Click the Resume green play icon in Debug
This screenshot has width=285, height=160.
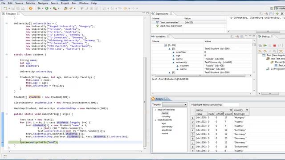(x=265, y=45)
